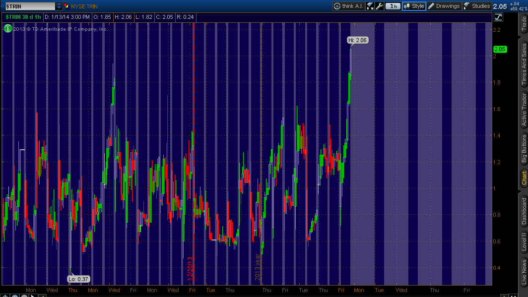This screenshot has width=528, height=297.
Task: Click the C: 2.05 close value
Action: pyautogui.click(x=164, y=17)
